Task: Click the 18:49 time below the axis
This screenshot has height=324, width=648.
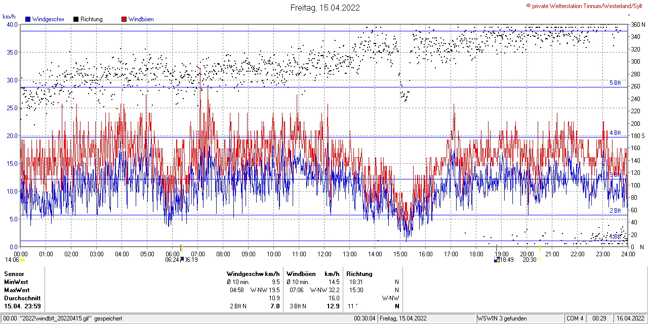Action: click(x=507, y=260)
